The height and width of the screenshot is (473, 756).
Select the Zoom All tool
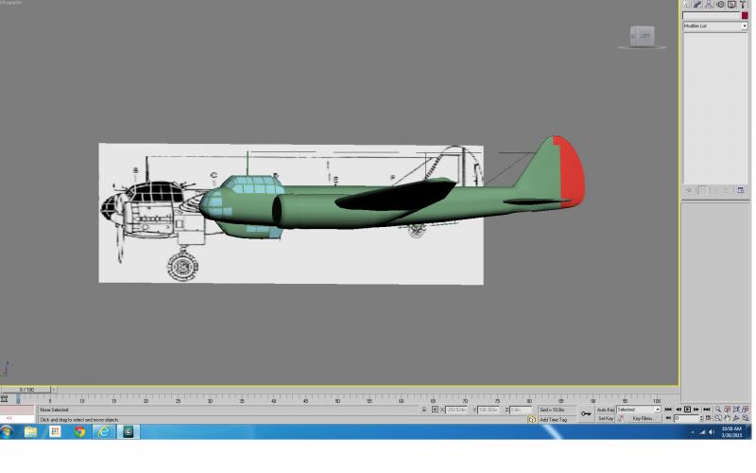coord(728,410)
